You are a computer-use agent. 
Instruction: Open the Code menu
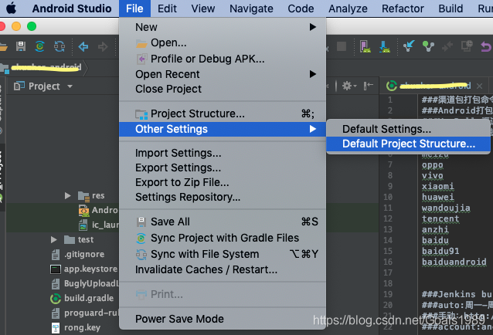point(301,8)
